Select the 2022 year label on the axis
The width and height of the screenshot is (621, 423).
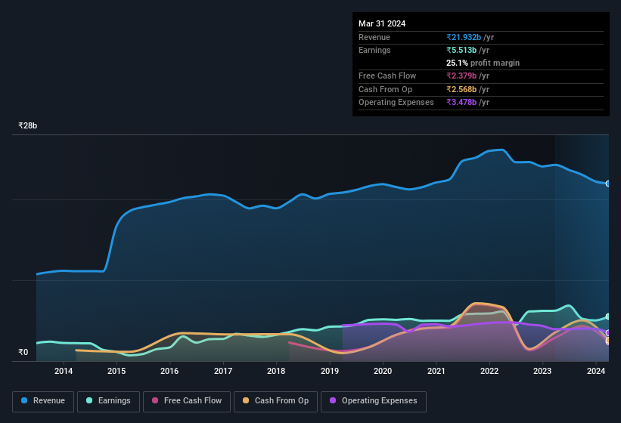(x=489, y=371)
